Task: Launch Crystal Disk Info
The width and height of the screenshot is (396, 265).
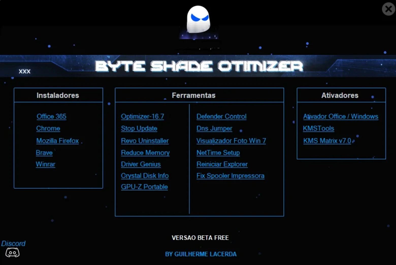Action: [x=145, y=176]
